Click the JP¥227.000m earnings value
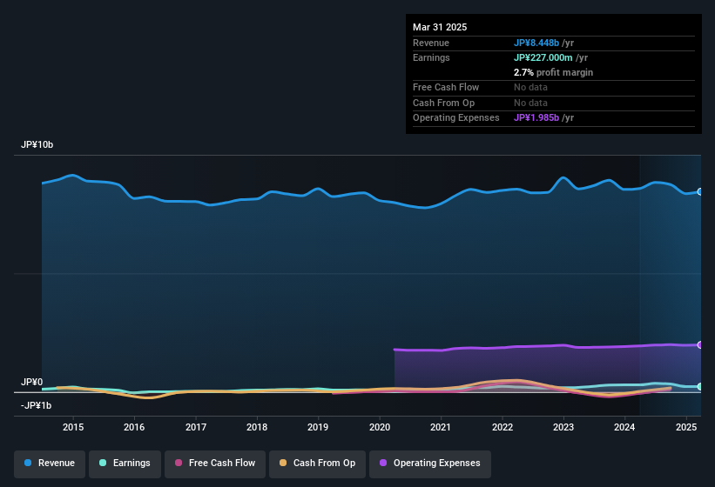The width and height of the screenshot is (715, 487). pos(543,57)
